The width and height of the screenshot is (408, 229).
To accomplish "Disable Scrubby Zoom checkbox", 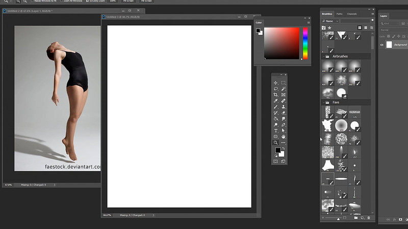I will click(87, 1).
